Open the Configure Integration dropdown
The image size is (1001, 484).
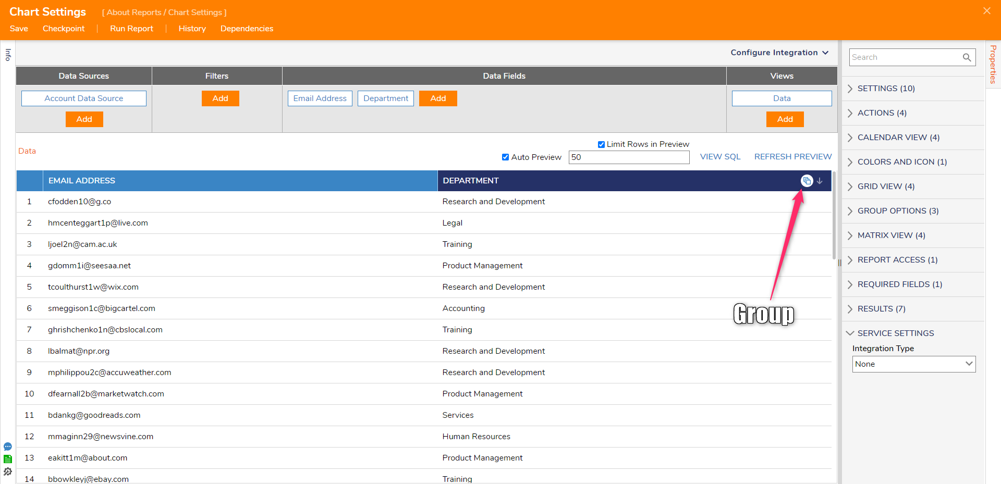pos(779,53)
